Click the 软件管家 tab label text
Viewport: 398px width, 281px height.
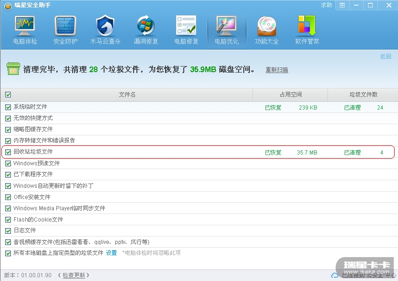307,41
